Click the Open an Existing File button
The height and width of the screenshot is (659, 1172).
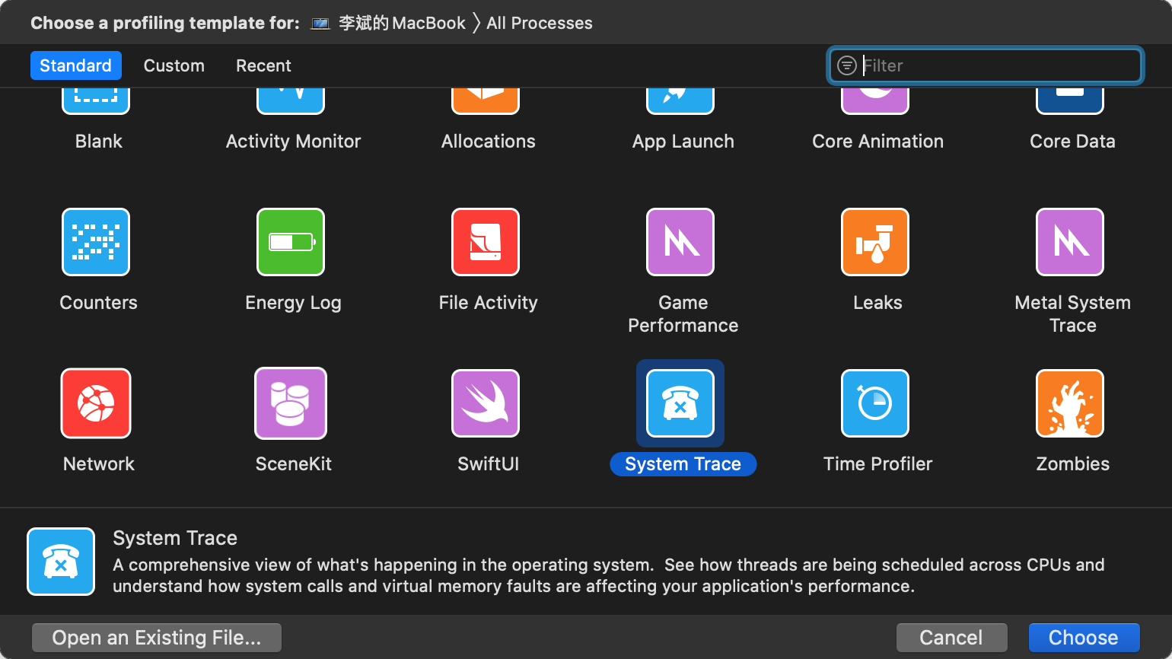[x=157, y=638]
